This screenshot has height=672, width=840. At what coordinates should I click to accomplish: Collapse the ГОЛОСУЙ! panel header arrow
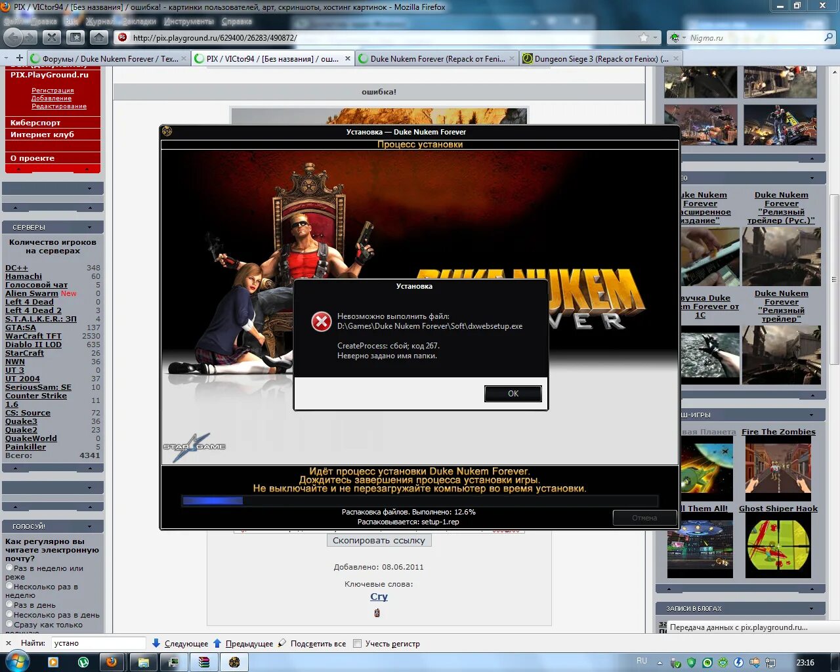pyautogui.click(x=90, y=526)
